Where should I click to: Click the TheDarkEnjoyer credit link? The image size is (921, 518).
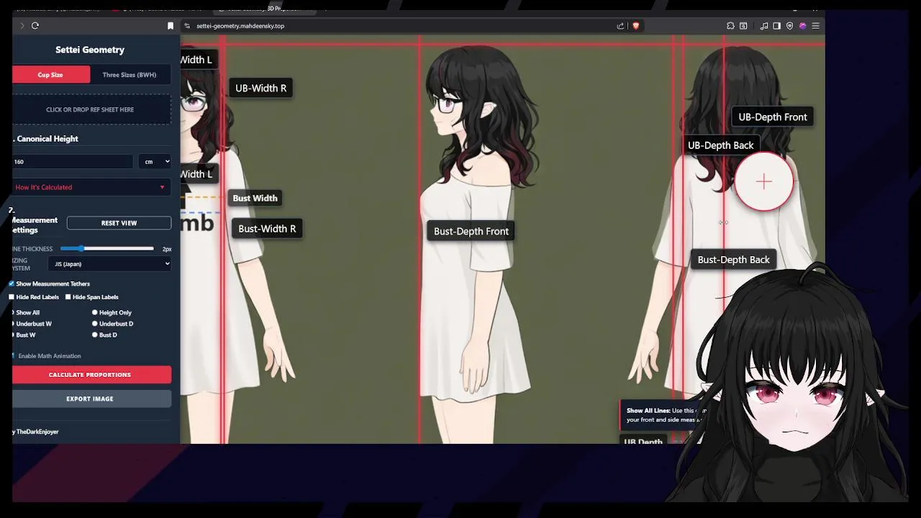click(x=37, y=432)
